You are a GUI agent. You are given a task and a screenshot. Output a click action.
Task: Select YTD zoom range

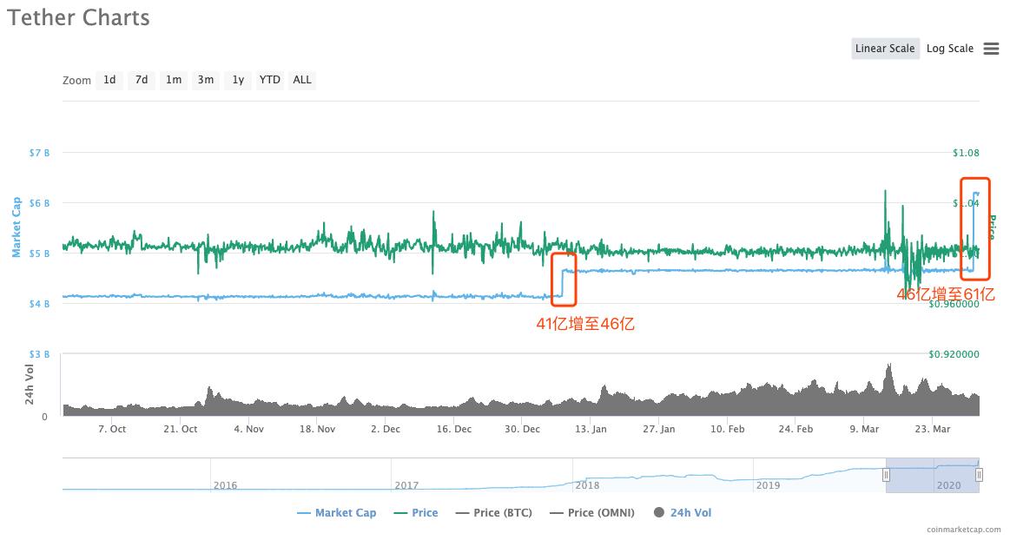269,79
